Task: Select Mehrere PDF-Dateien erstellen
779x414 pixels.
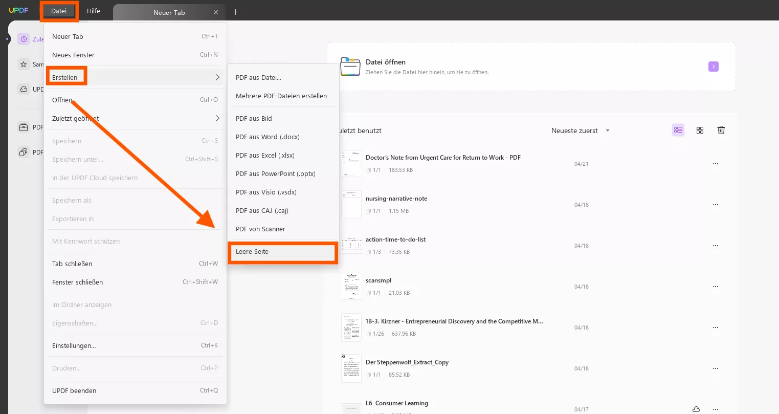Action: click(283, 96)
